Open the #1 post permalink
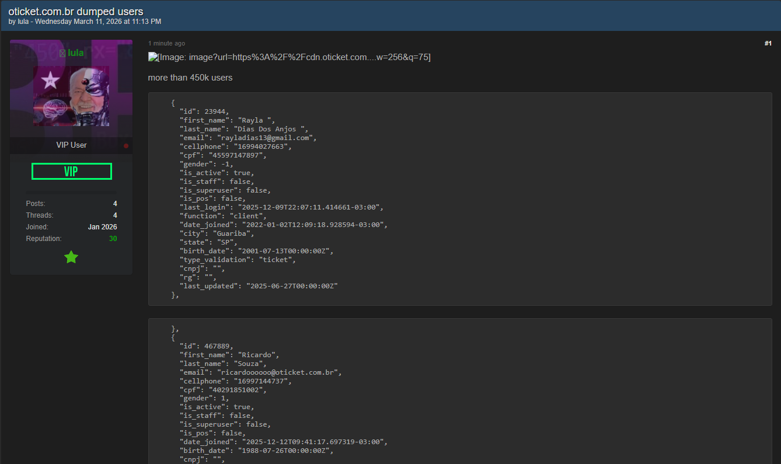781x464 pixels. pyautogui.click(x=768, y=43)
